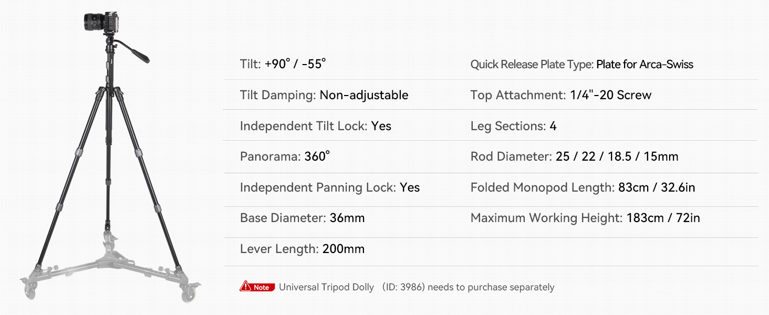Click the Independent Tilt Lock row
The image size is (769, 315).
coord(315,126)
